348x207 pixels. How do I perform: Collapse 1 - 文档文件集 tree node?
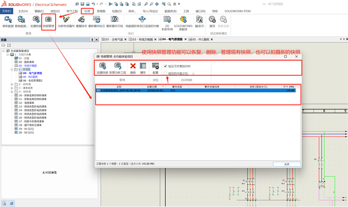pos(8,54)
